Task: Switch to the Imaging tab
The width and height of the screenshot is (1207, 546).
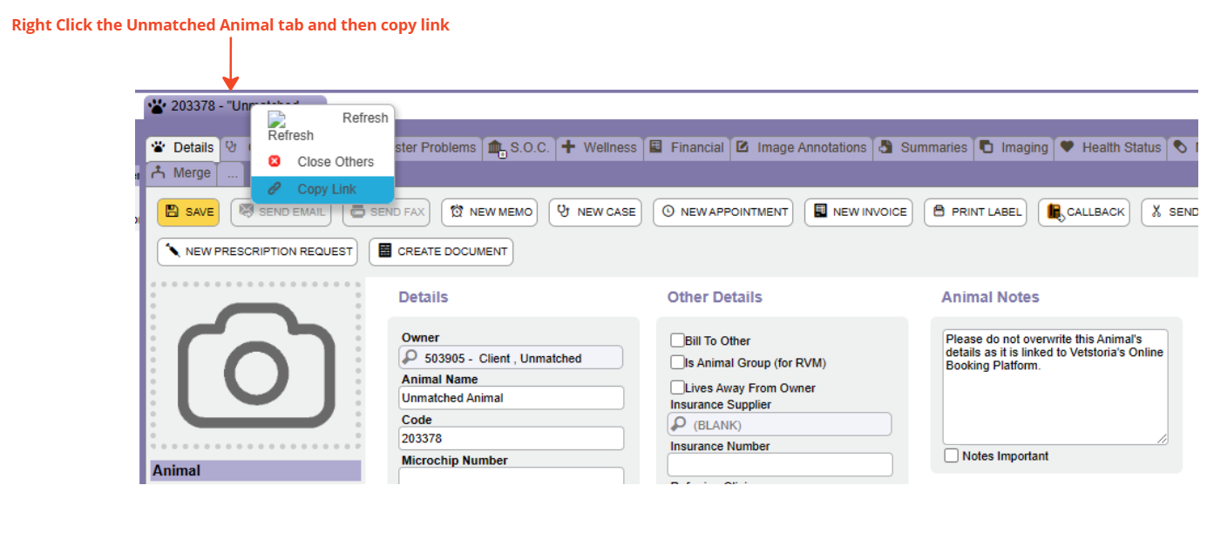Action: (1014, 147)
